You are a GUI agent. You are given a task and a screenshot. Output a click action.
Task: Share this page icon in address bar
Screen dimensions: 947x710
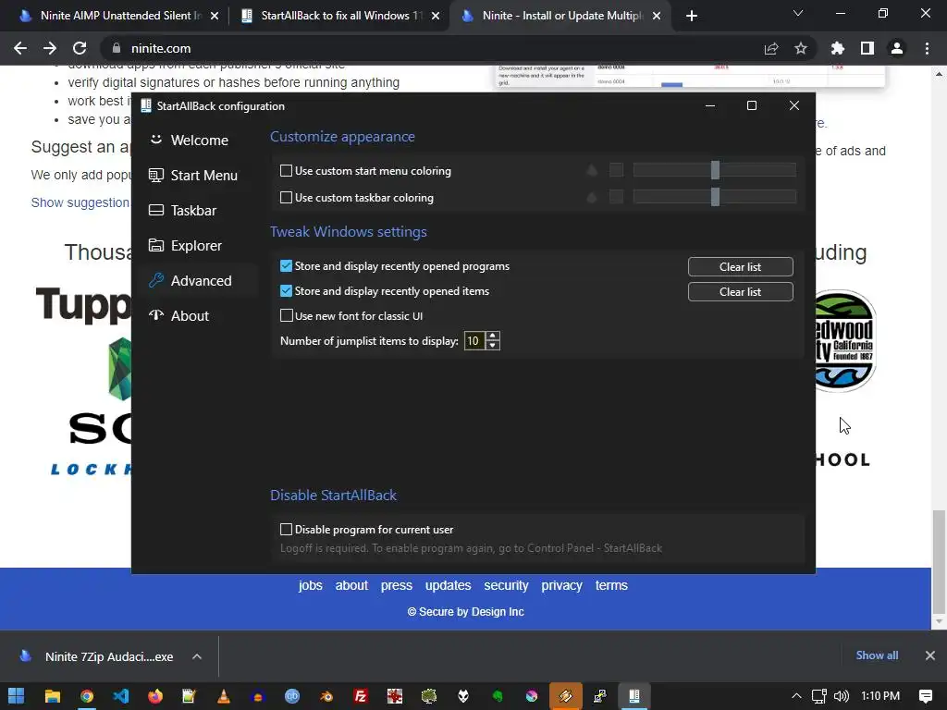(x=771, y=48)
